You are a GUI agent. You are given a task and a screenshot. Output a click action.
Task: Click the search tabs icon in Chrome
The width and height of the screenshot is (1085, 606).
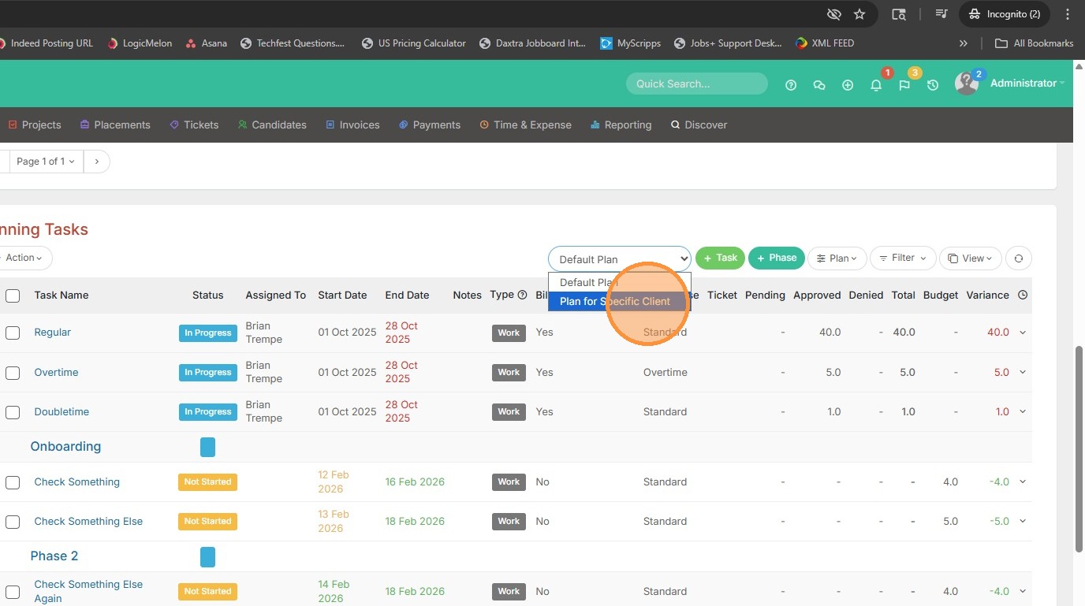(x=899, y=14)
